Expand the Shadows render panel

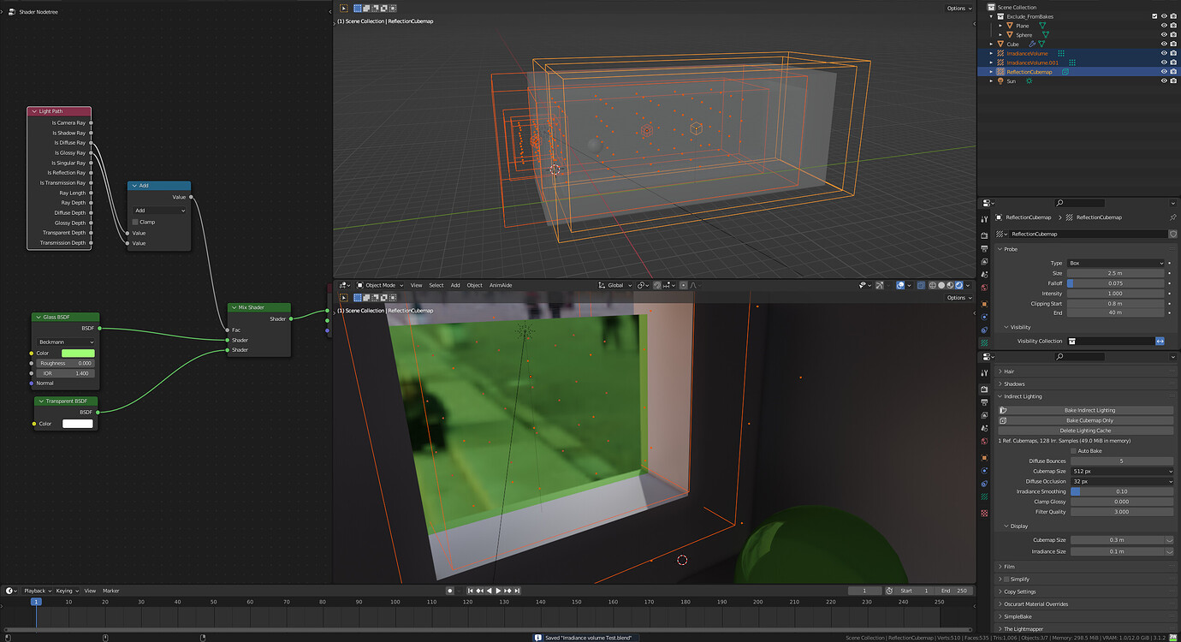(x=1015, y=383)
